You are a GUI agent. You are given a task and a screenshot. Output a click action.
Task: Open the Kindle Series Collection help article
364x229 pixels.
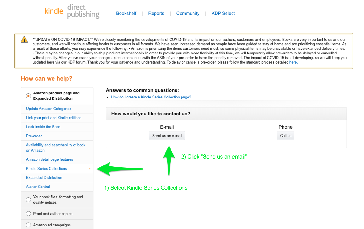click(151, 97)
